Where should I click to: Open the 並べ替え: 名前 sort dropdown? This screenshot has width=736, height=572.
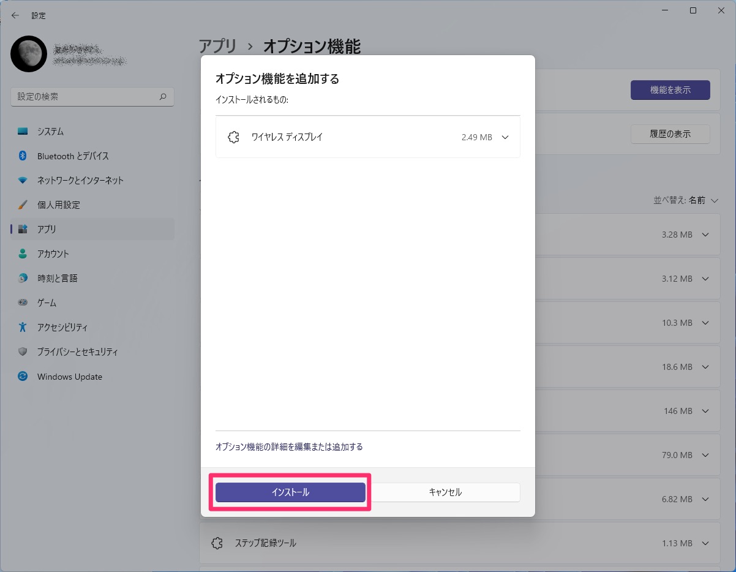pyautogui.click(x=686, y=200)
